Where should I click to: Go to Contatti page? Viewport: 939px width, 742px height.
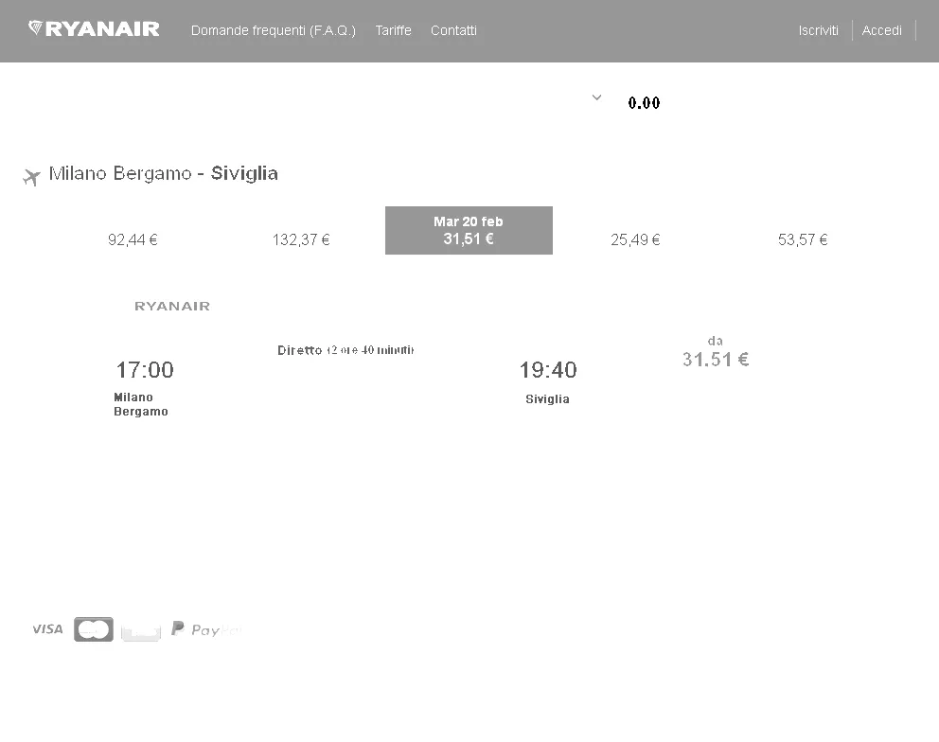point(454,30)
